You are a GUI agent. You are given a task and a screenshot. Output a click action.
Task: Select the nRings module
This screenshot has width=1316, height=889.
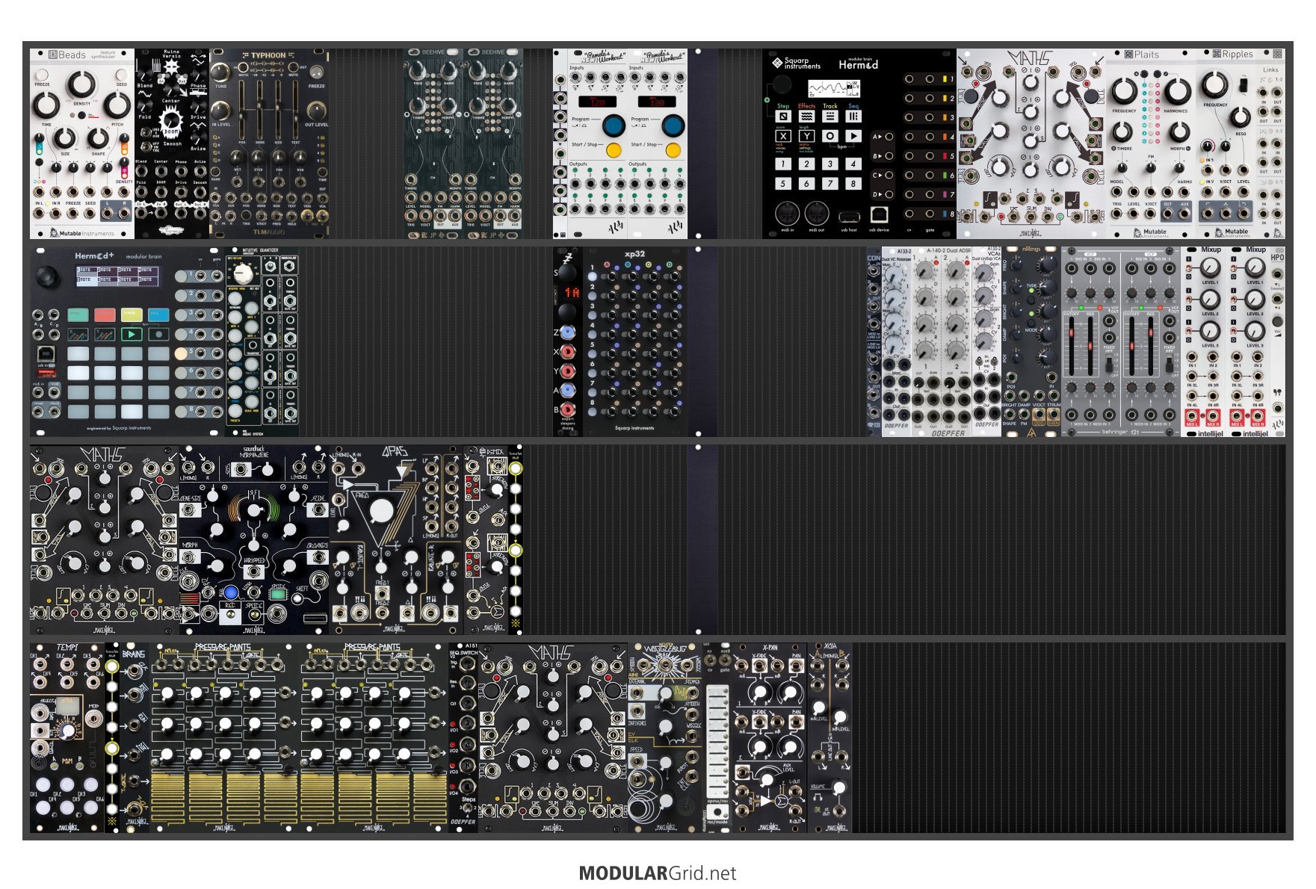tap(1031, 341)
